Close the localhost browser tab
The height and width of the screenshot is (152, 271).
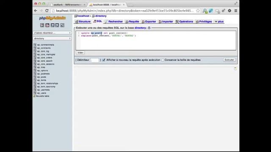pos(124,5)
